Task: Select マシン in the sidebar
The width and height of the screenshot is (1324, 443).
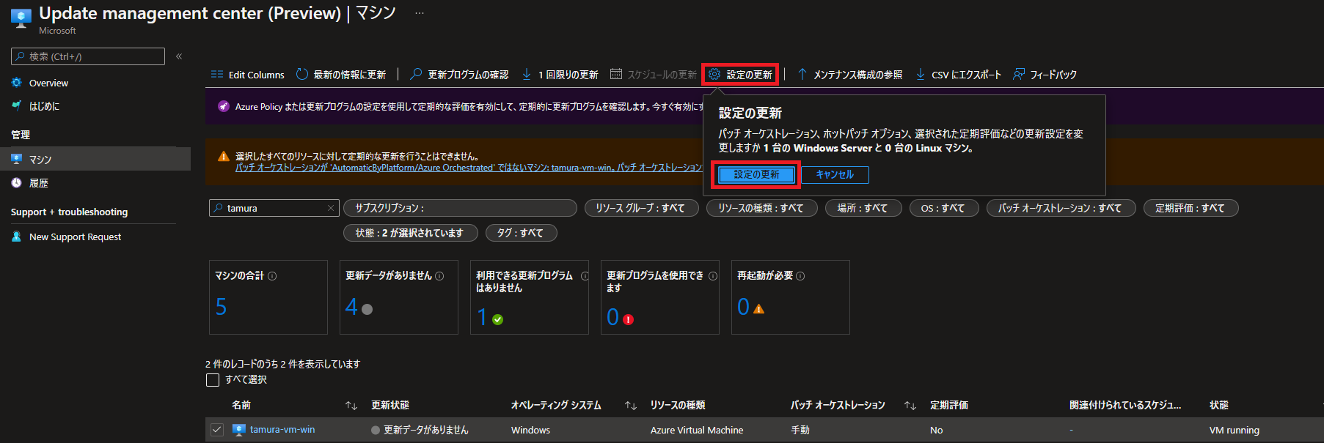Action: [x=95, y=159]
